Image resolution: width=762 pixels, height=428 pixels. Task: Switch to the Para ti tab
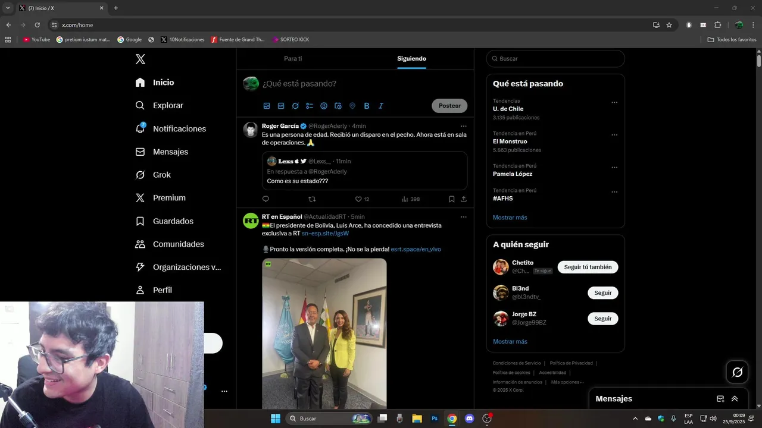(293, 59)
